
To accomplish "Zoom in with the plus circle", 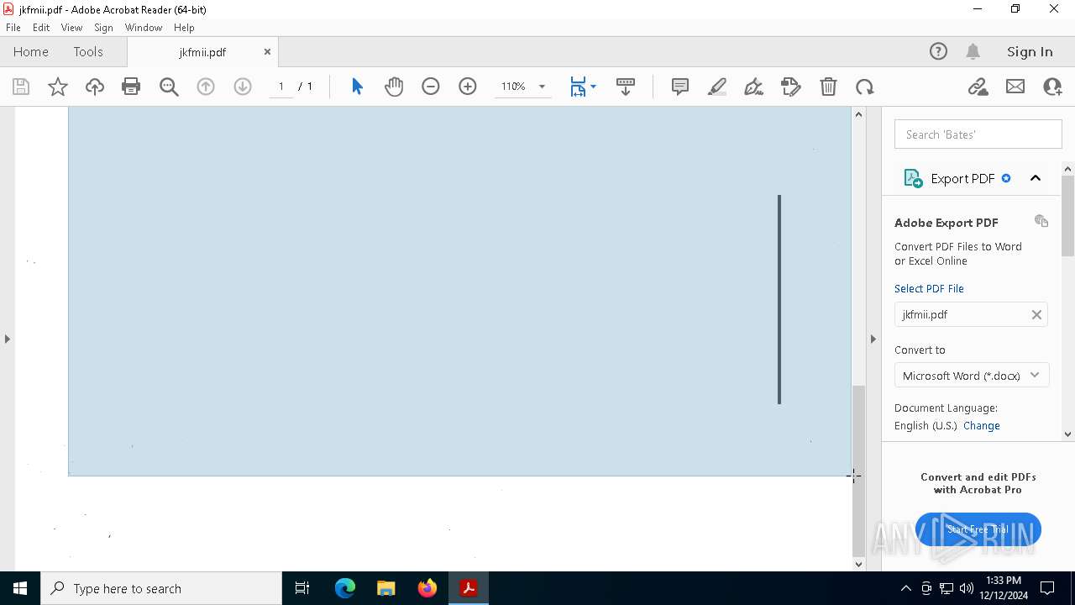I will (468, 87).
